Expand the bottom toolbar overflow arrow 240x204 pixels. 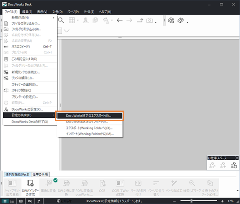pyautogui.click(x=237, y=190)
